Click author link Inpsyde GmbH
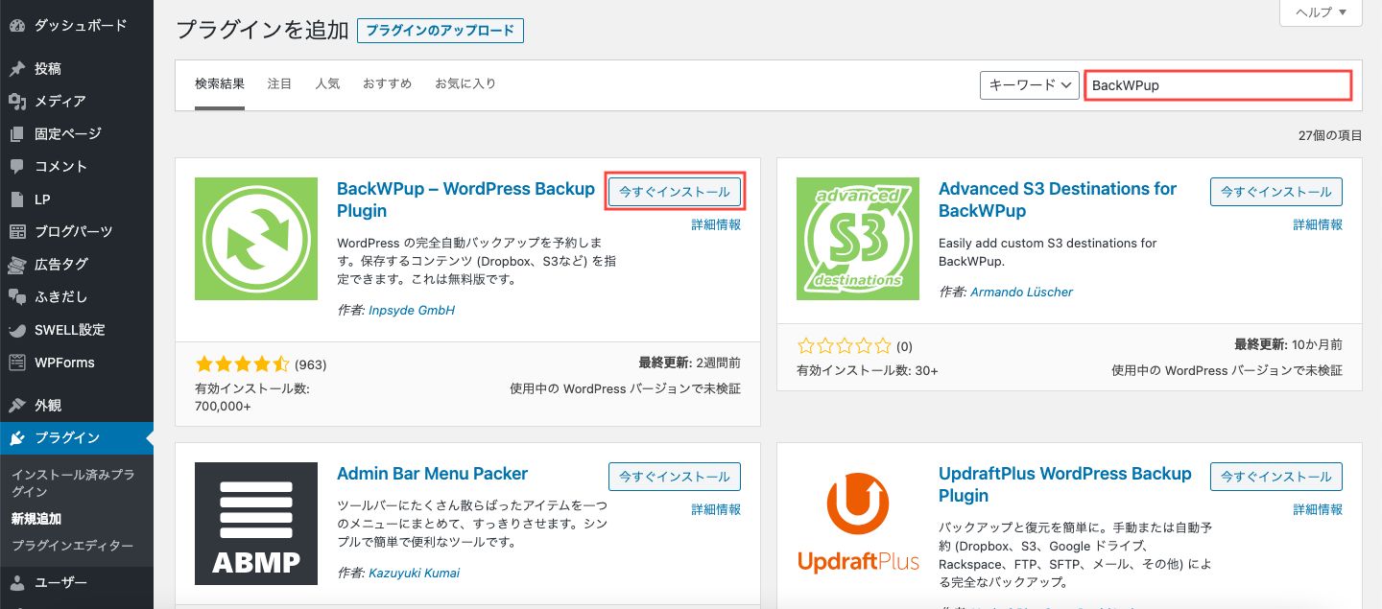 point(412,311)
